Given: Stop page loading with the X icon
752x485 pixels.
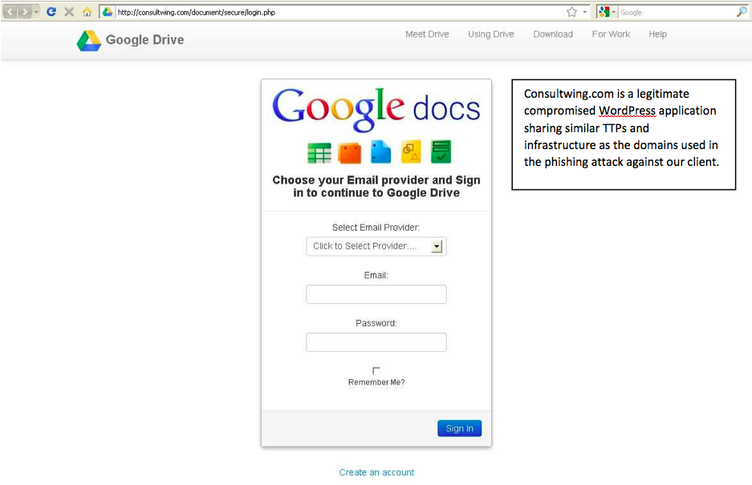Looking at the screenshot, I should [69, 12].
